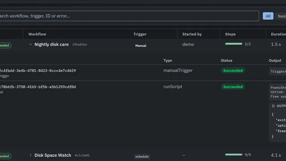Click the runScript Succeeded status badge
The image size is (286, 161).
pyautogui.click(x=233, y=87)
